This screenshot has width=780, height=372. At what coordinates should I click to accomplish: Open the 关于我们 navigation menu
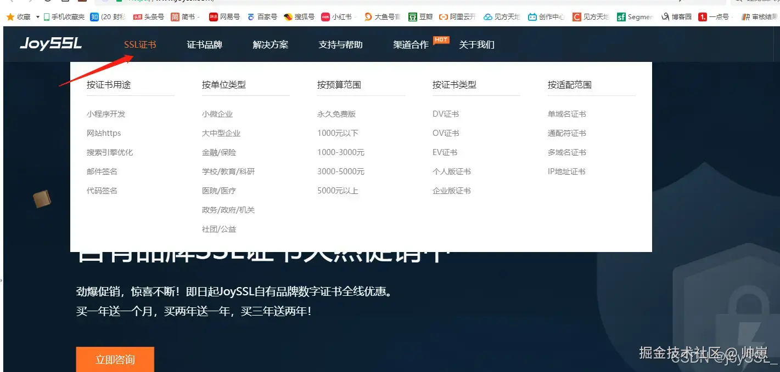[x=477, y=44]
